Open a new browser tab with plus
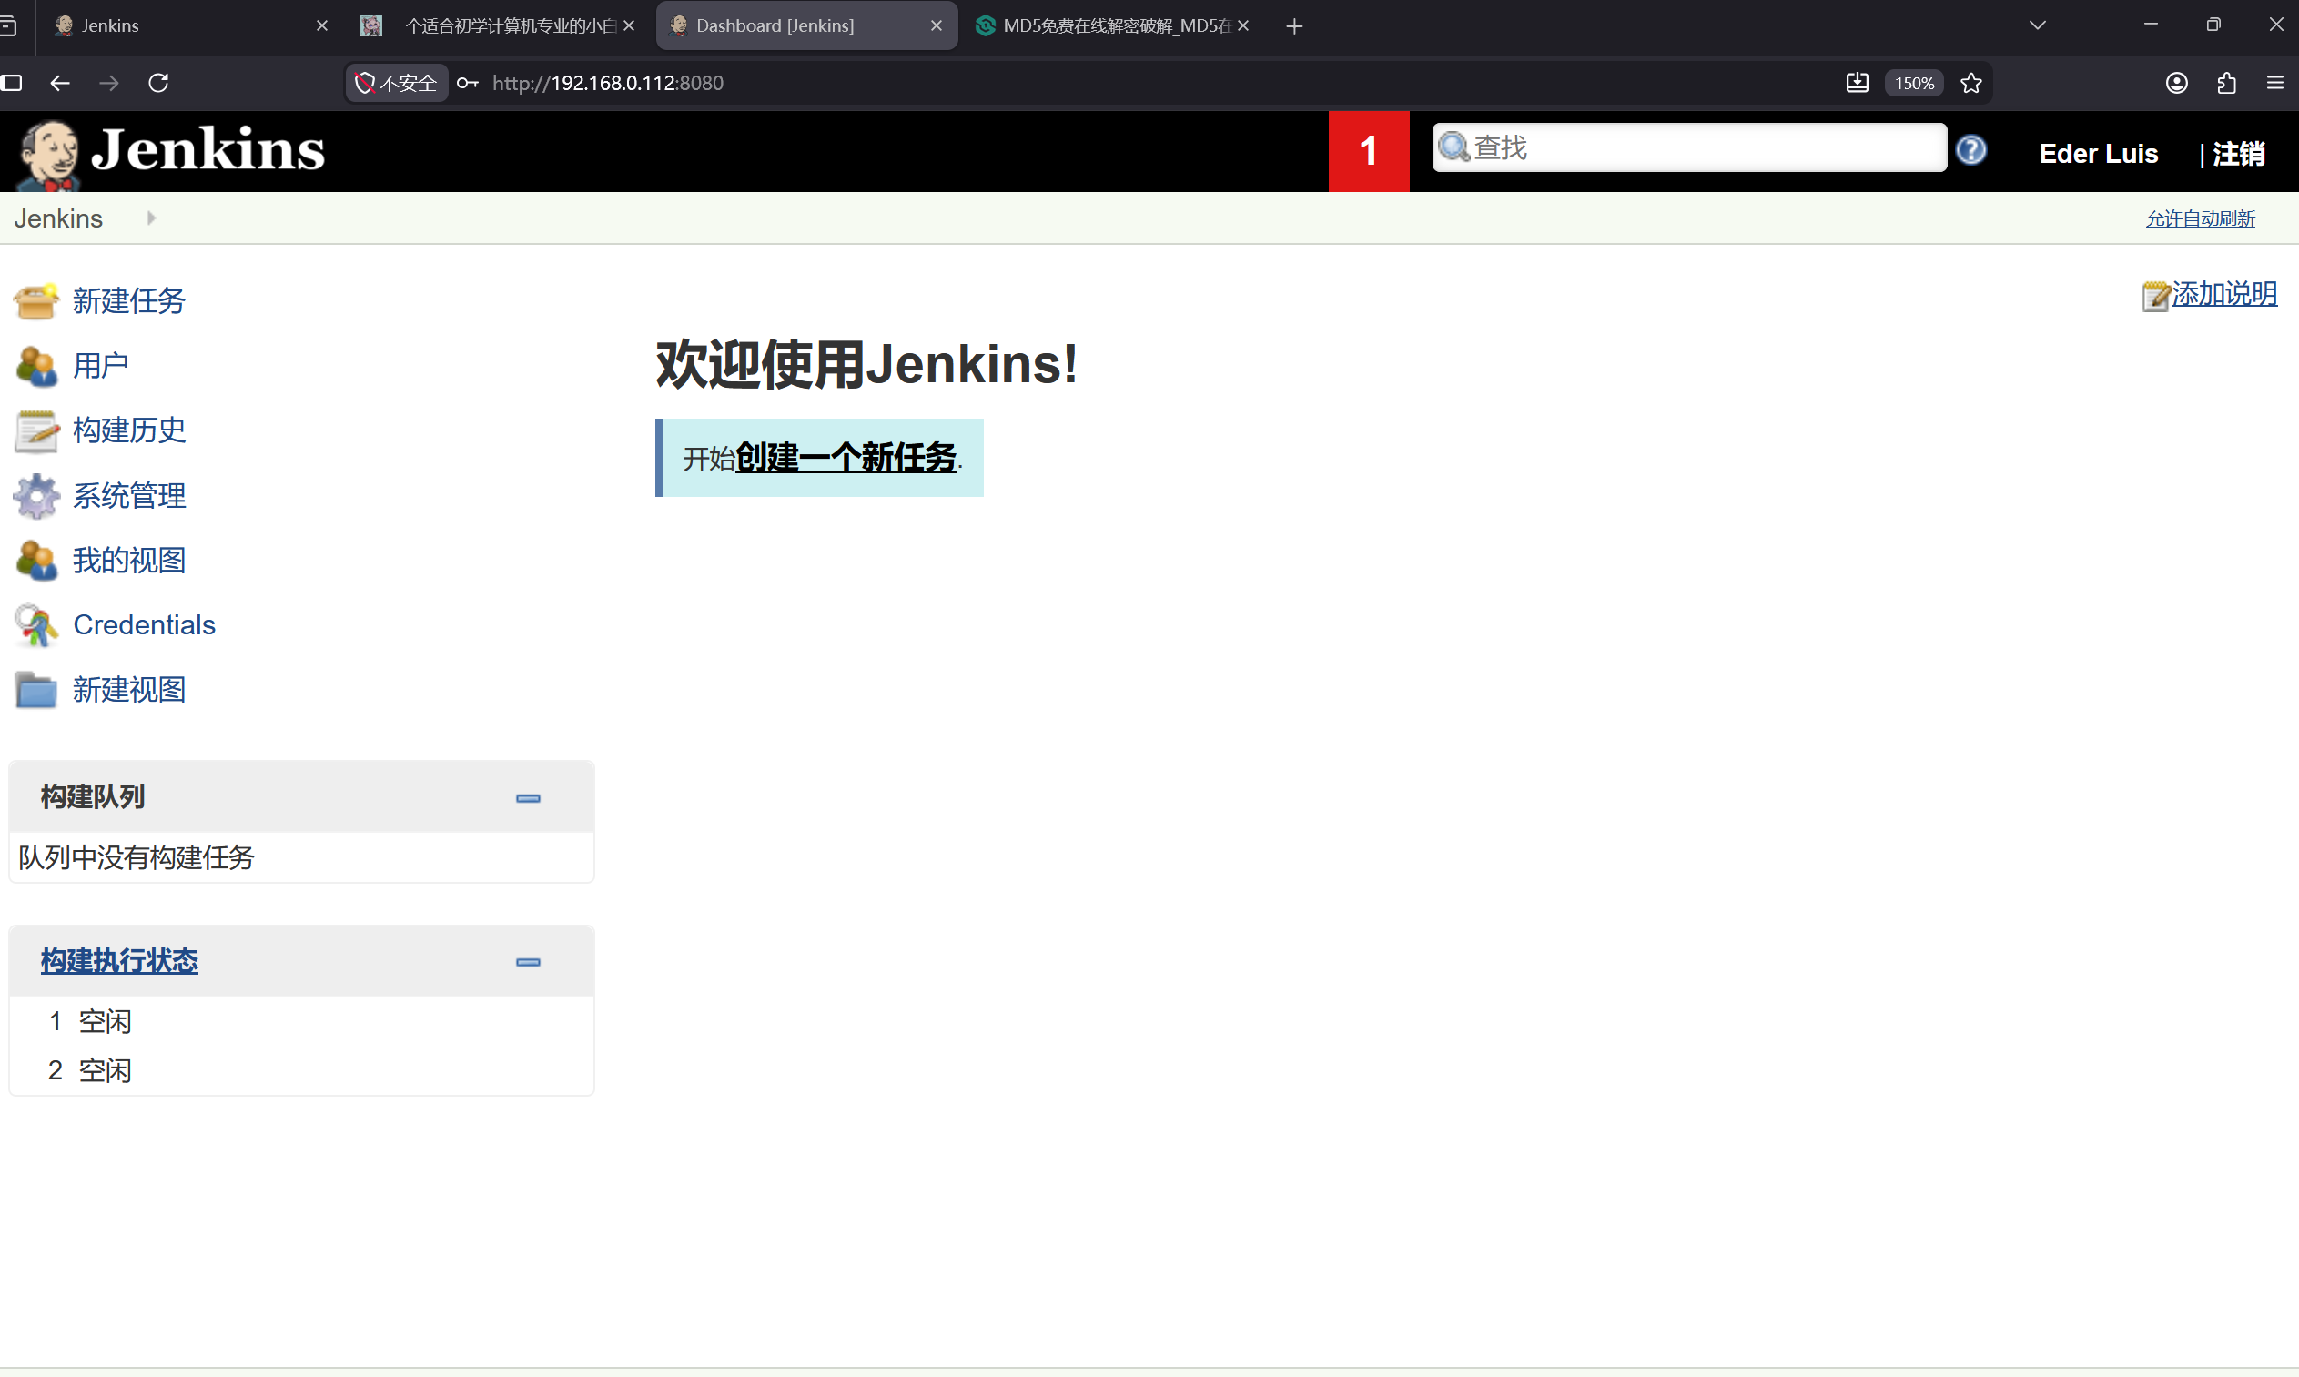 (x=1294, y=26)
